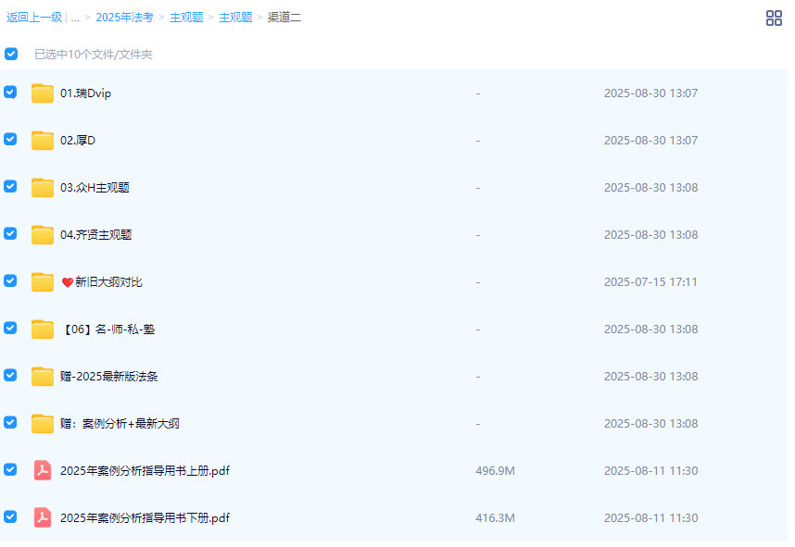Click 已选中10个文件/文件夹 selection status text

pyautogui.click(x=94, y=55)
